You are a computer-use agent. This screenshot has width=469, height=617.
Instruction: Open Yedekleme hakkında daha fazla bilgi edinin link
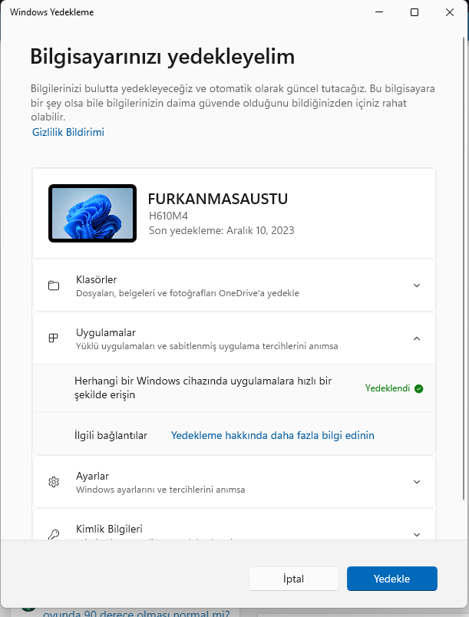pos(272,435)
